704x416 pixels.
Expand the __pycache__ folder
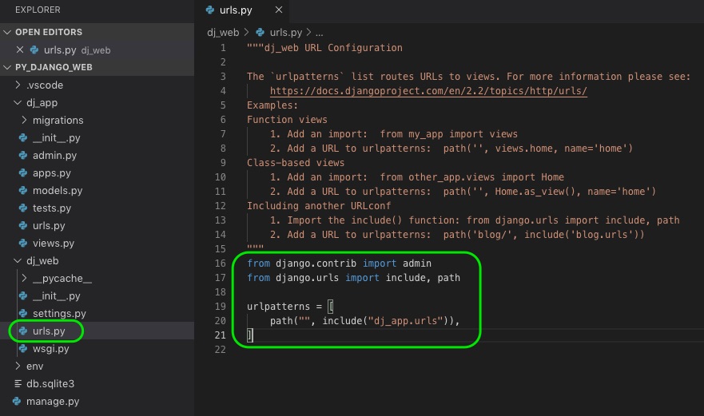[x=24, y=278]
